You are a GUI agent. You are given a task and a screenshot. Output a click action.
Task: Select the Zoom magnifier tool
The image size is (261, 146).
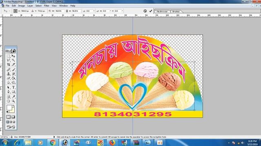coord(13,101)
